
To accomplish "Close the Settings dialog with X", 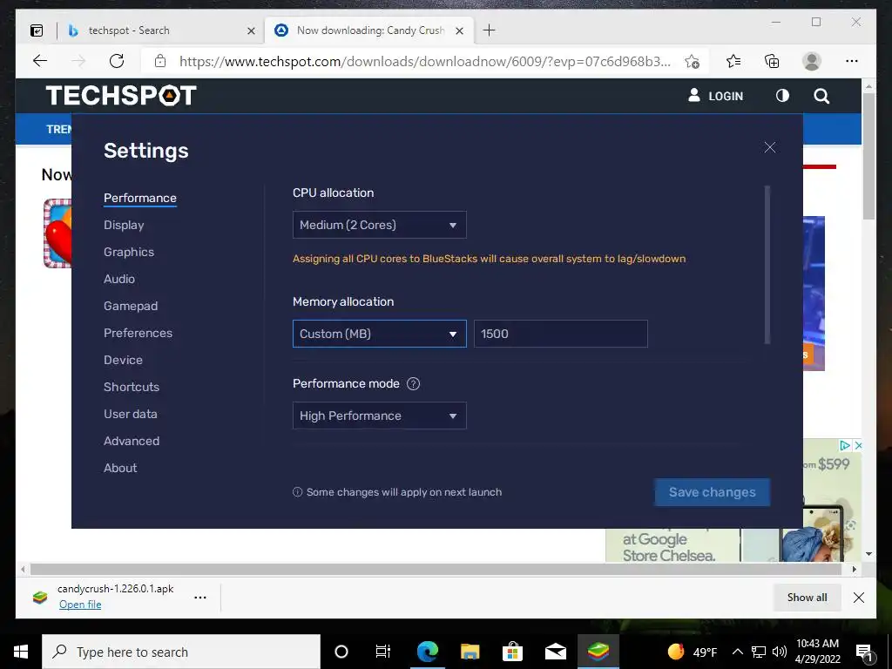I will click(770, 147).
